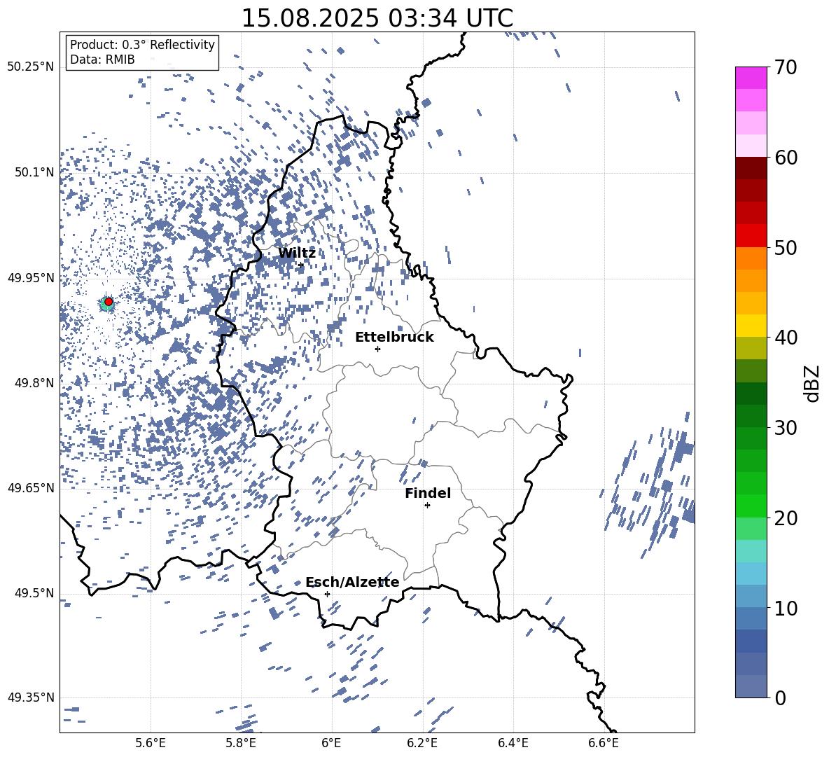Click the dBZ colorbar label
Viewport: 829px width, 757px height.
(811, 383)
